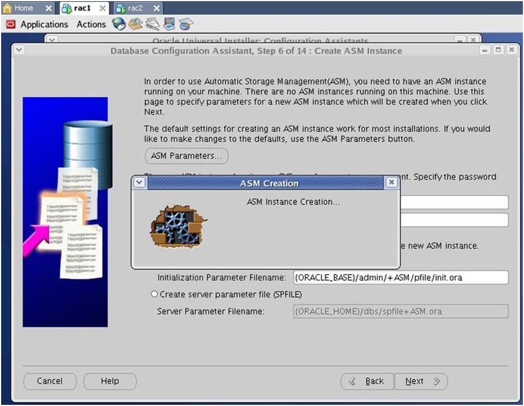The height and width of the screenshot is (406, 524).
Task: Open the mail envelope launcher icon
Action: point(136,24)
